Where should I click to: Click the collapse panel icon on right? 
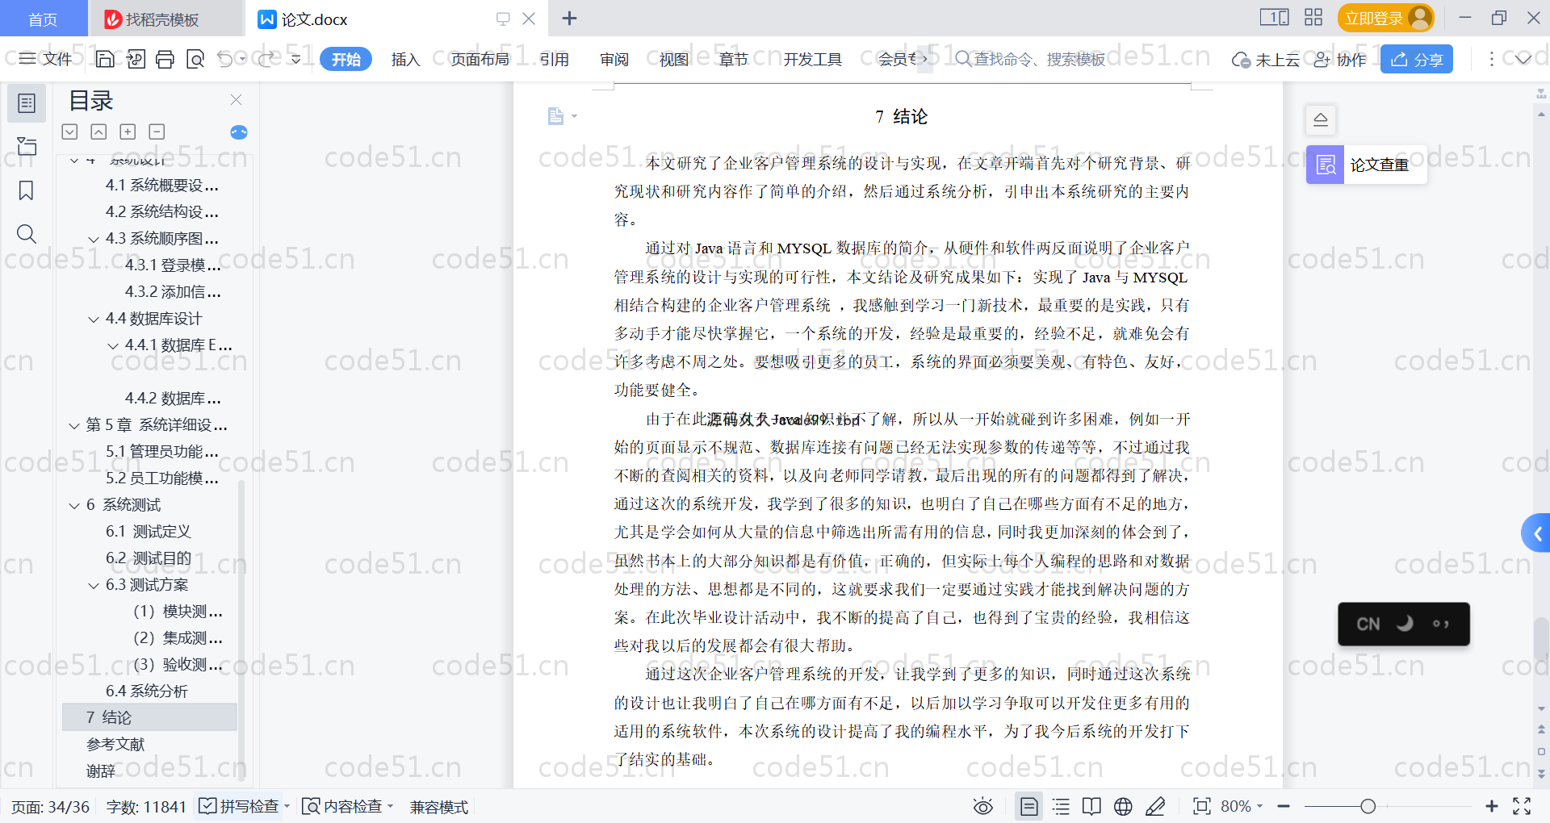pos(1321,119)
